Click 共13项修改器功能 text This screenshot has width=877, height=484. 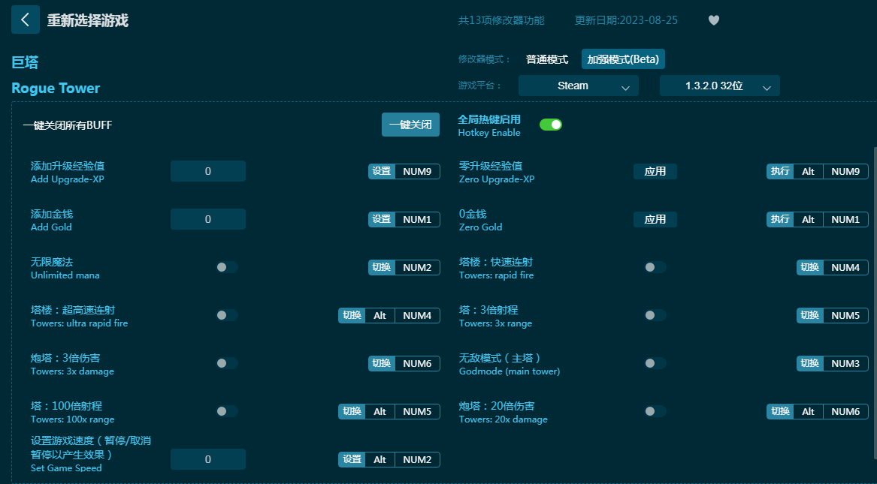501,20
